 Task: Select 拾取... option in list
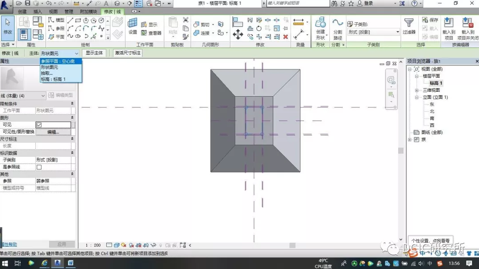[61, 73]
